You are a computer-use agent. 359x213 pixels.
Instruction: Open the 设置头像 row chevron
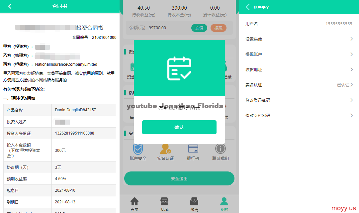click(x=352, y=39)
